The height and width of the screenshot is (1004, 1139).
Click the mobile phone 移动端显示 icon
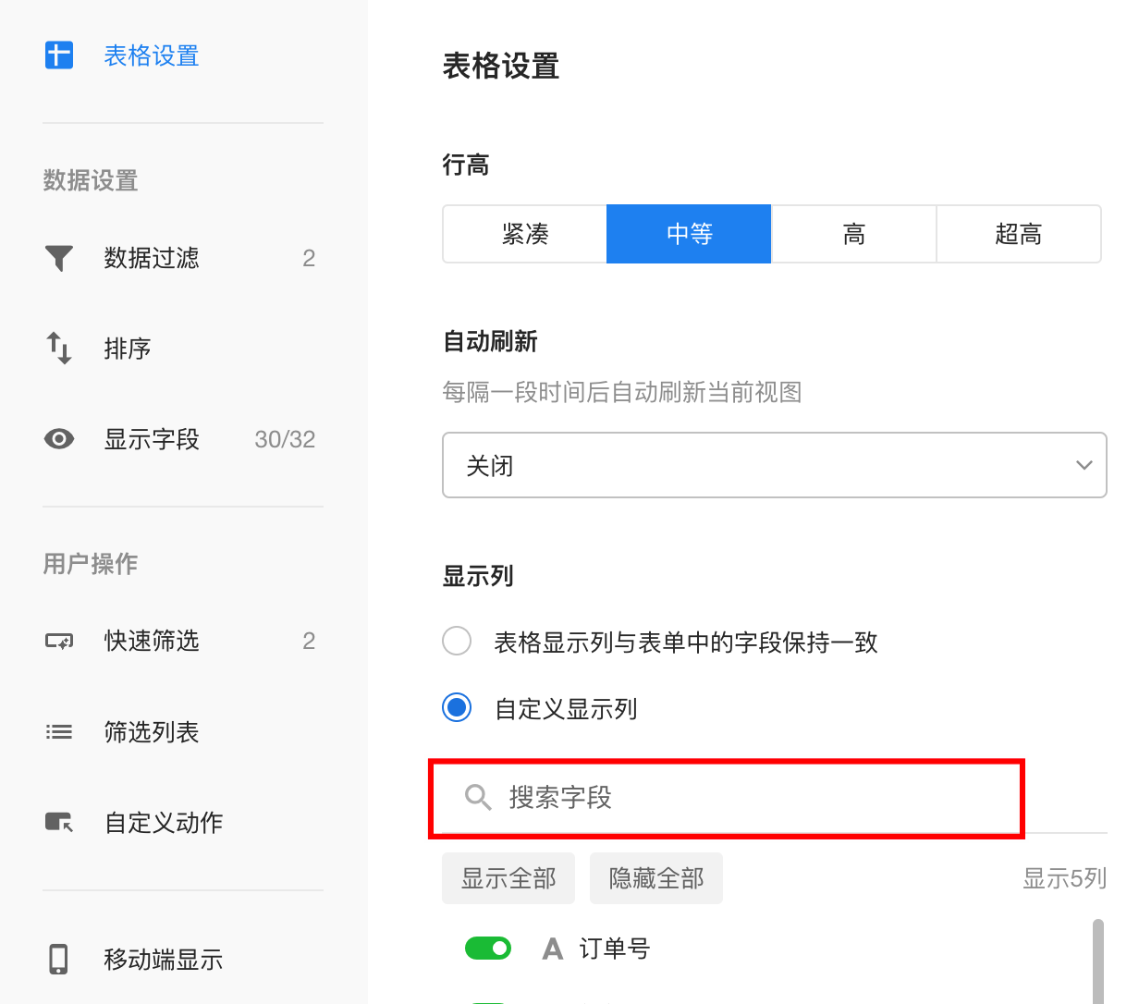pyautogui.click(x=59, y=959)
